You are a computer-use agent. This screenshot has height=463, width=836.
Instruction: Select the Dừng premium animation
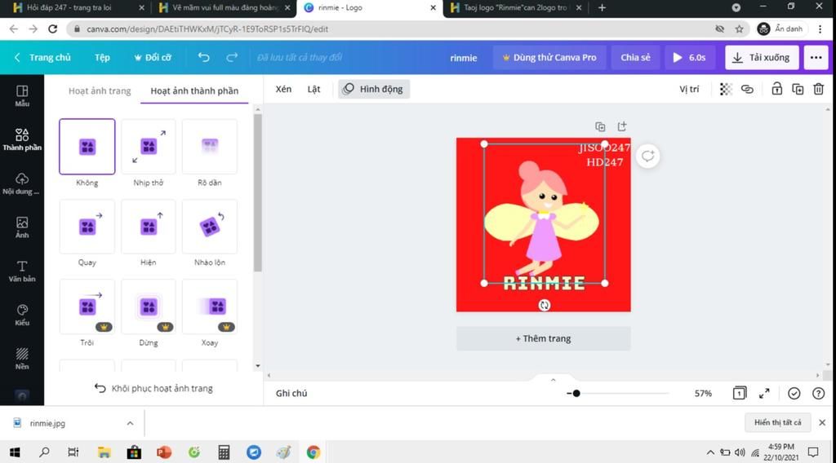point(149,306)
